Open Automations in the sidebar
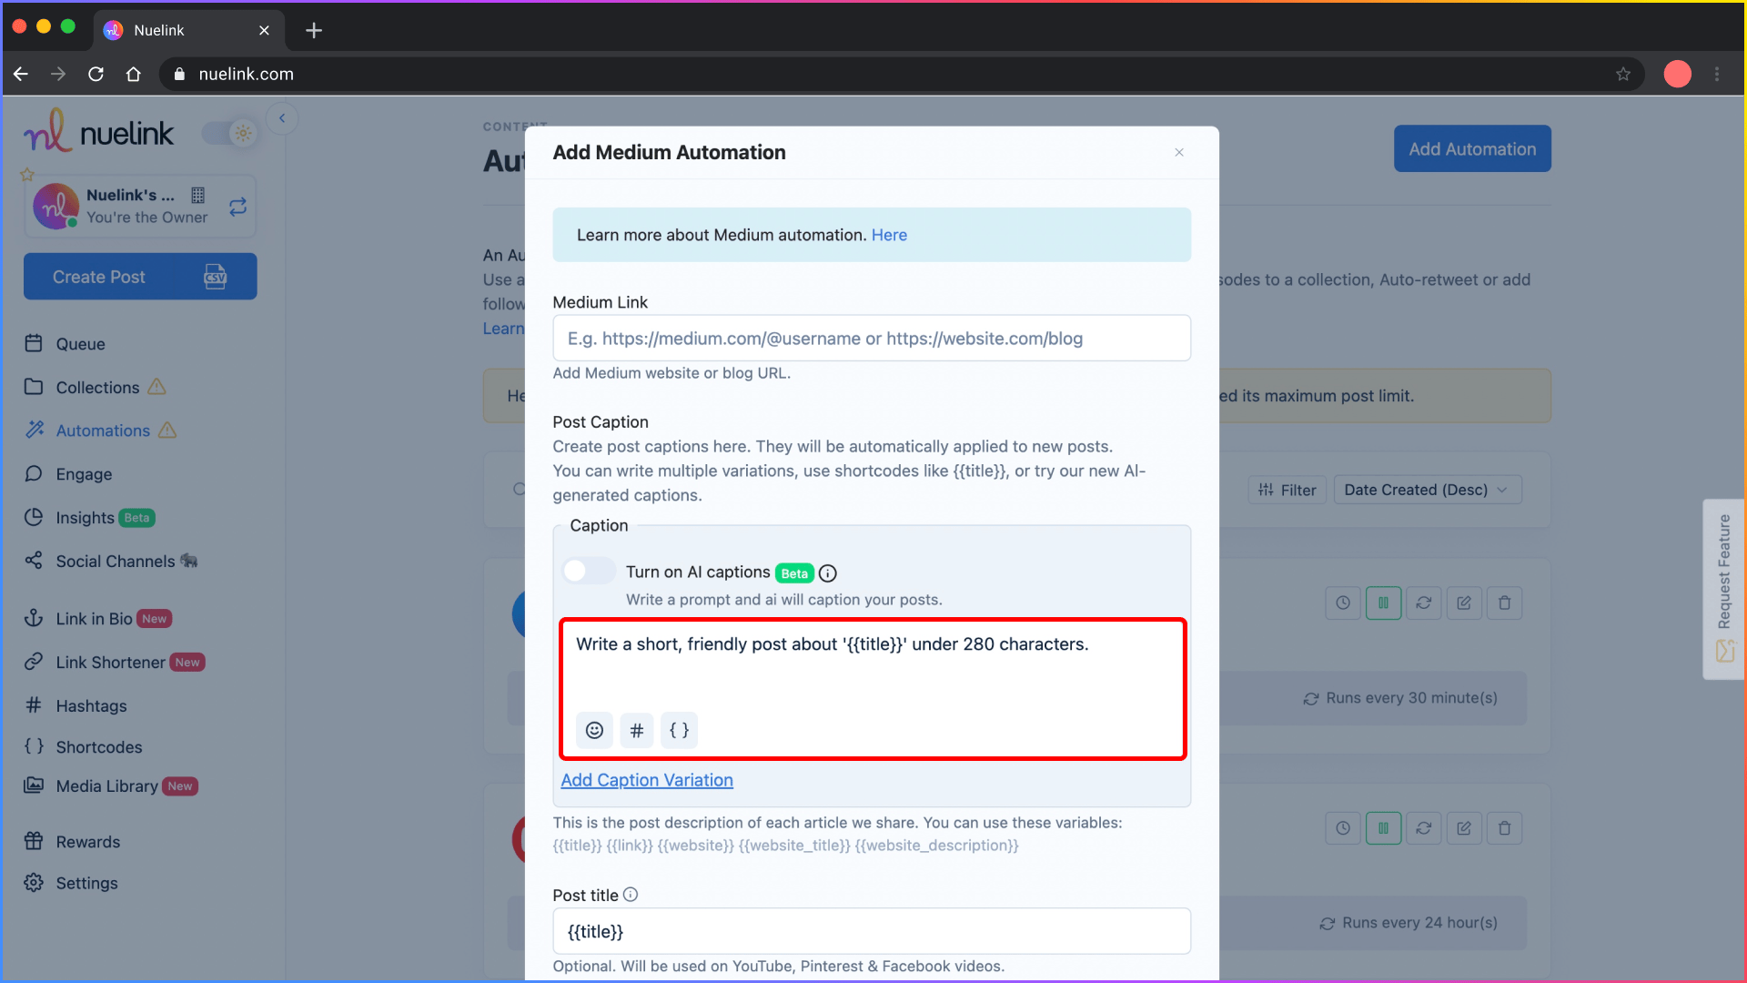The width and height of the screenshot is (1747, 983). pyautogui.click(x=103, y=431)
